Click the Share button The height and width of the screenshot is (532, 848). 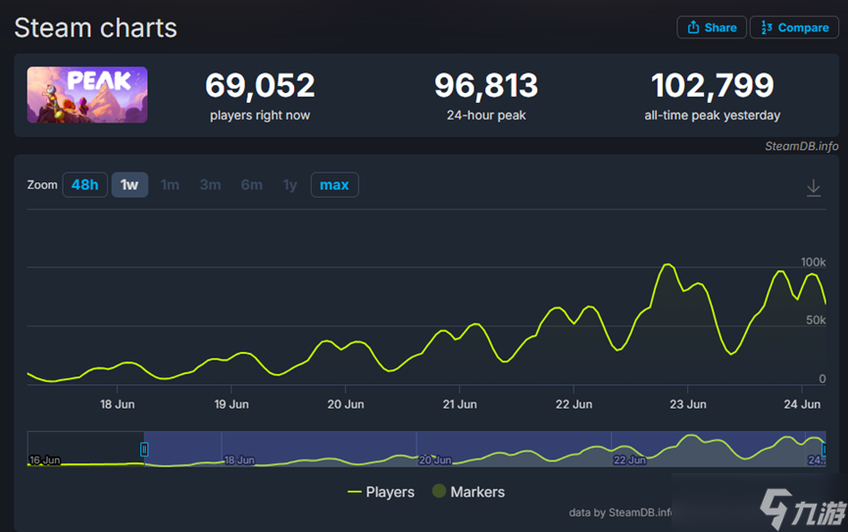[x=711, y=27]
